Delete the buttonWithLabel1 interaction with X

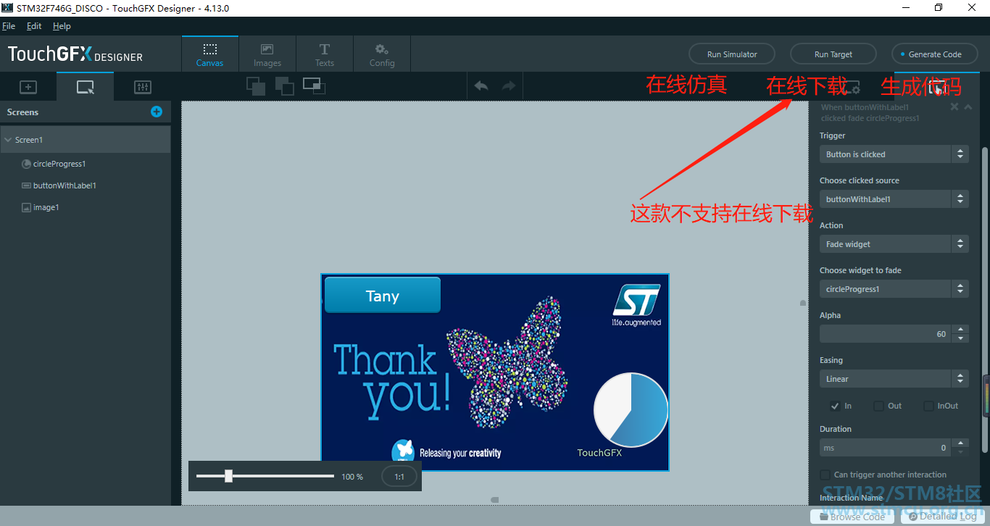click(954, 107)
